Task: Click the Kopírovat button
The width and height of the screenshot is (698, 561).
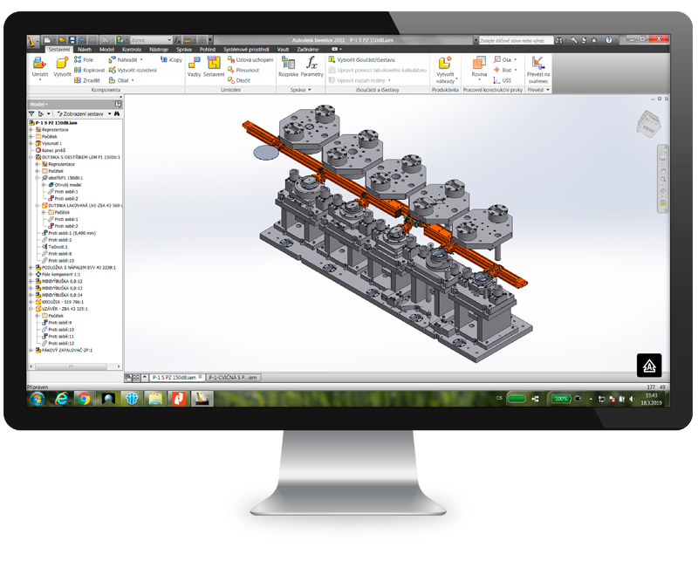Action: (x=89, y=70)
